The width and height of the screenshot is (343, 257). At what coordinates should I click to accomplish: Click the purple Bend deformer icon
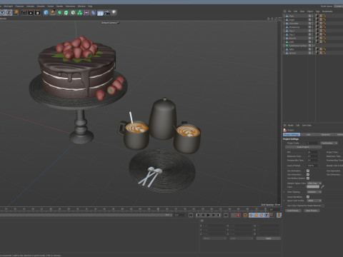tap(86, 12)
